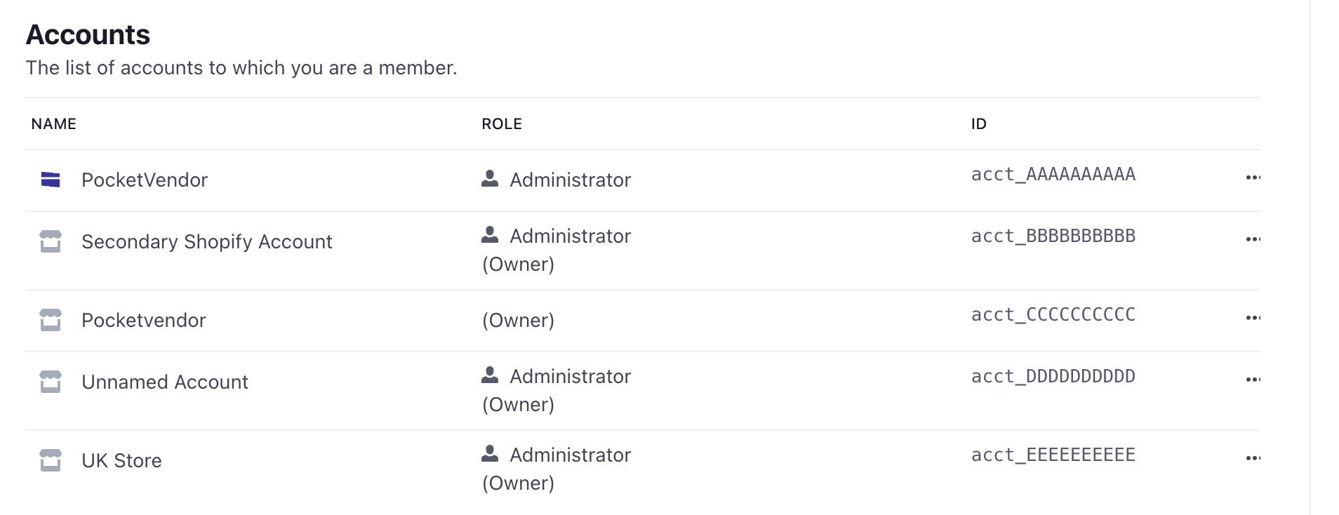Click person icon in UK Store role

pos(490,453)
